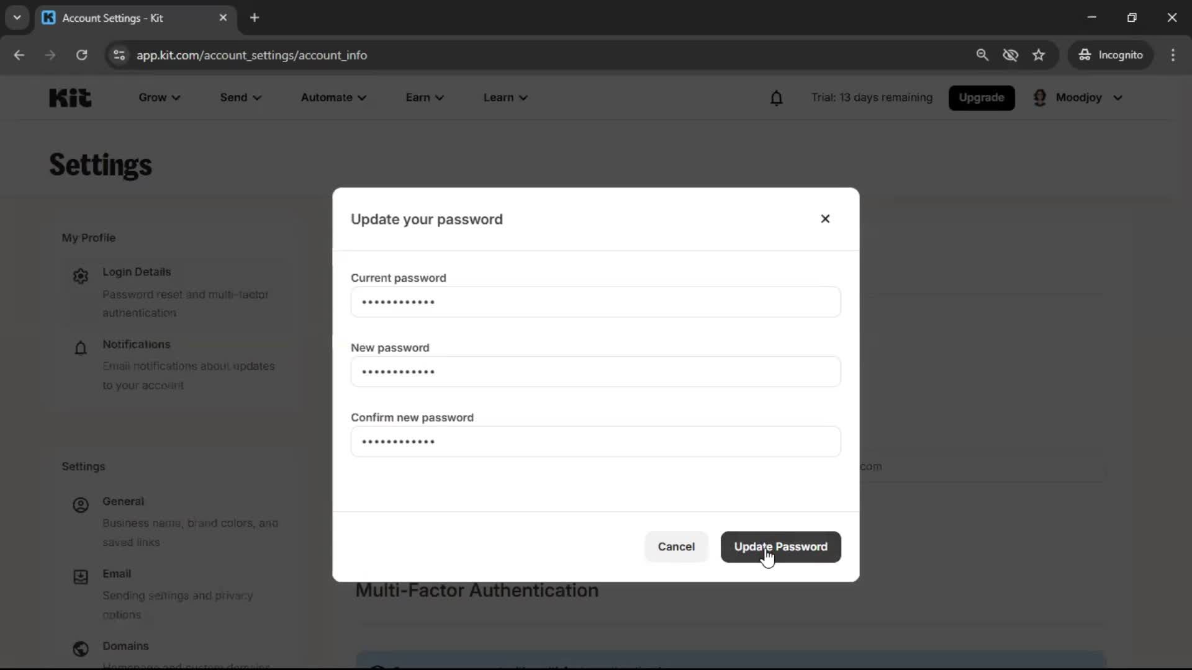This screenshot has width=1192, height=670.
Task: Open the Learn menu
Action: pyautogui.click(x=505, y=97)
